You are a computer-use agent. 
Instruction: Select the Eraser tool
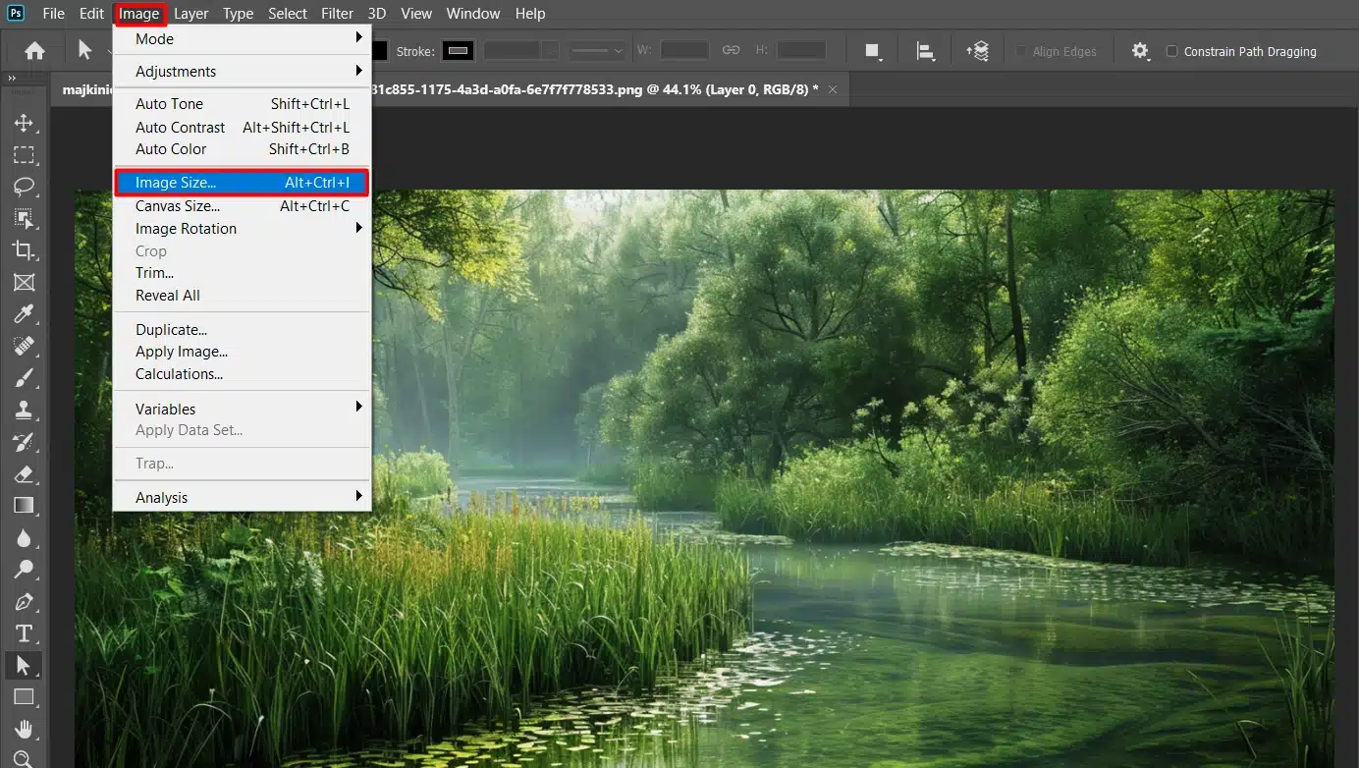[24, 473]
